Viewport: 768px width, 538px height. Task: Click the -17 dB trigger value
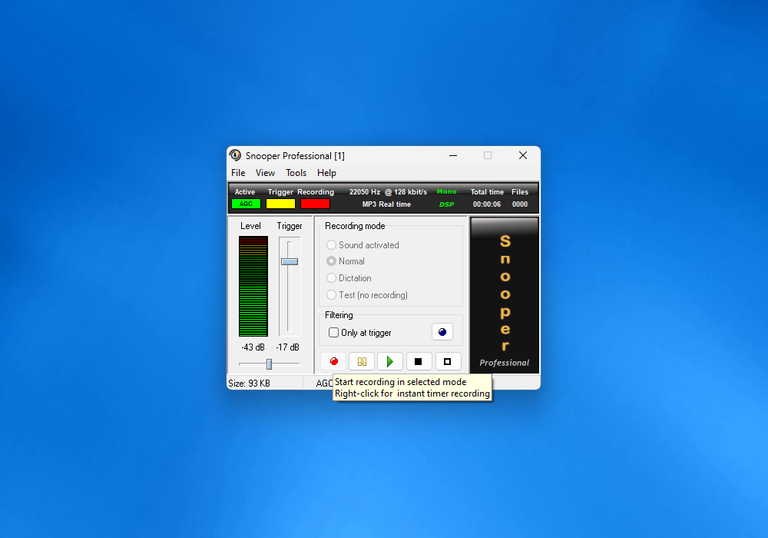coord(287,347)
